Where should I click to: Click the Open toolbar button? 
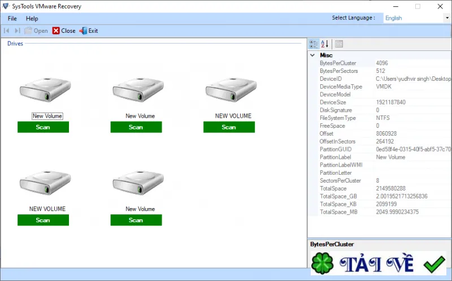pyautogui.click(x=36, y=31)
